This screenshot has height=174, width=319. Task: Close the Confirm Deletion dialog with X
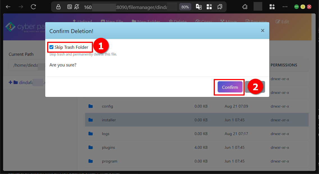pos(263,31)
